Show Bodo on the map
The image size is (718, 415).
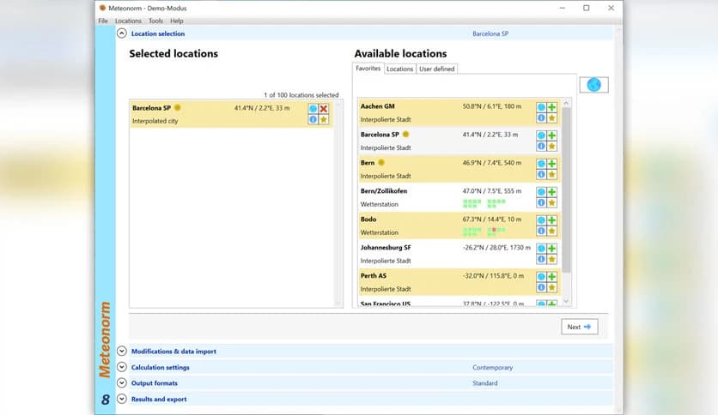click(x=541, y=220)
